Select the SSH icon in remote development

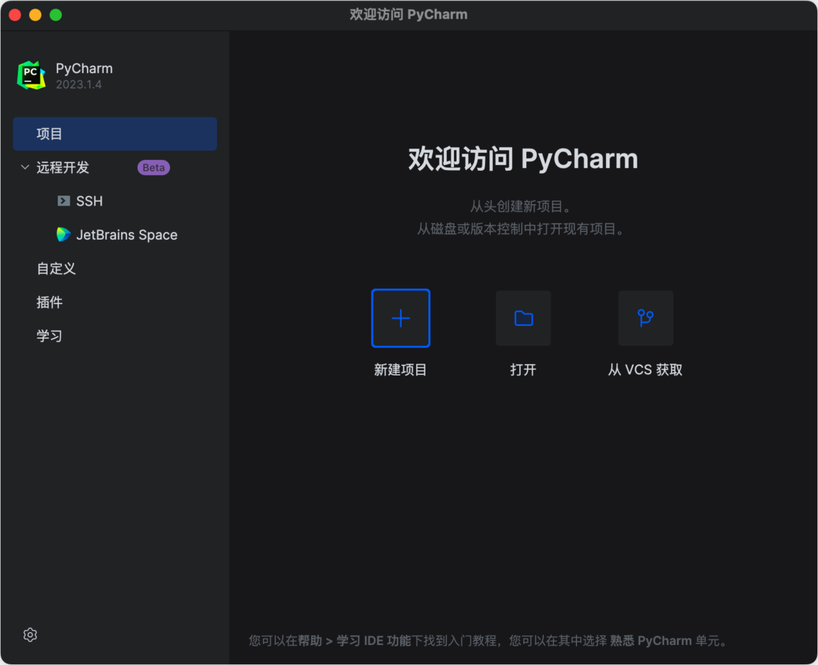[64, 201]
